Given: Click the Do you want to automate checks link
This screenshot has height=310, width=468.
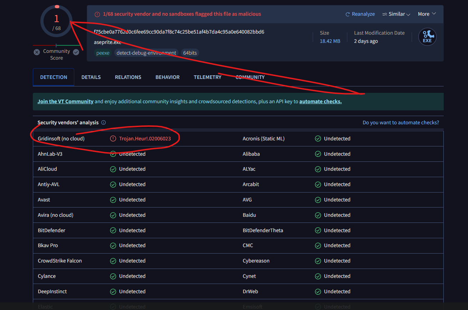Looking at the screenshot, I should (x=401, y=122).
